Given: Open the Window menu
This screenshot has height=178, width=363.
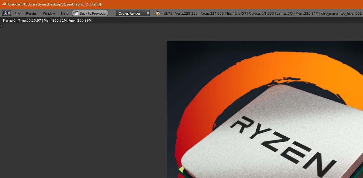Looking at the screenshot, I should (49, 13).
